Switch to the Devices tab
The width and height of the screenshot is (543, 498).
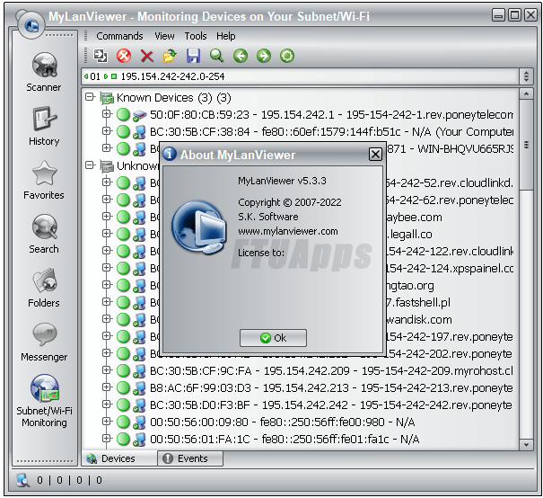coord(118,458)
